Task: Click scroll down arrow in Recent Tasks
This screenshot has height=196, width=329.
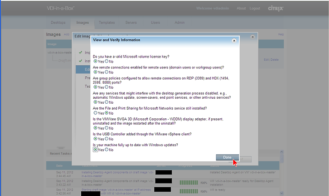Action: coord(281,193)
